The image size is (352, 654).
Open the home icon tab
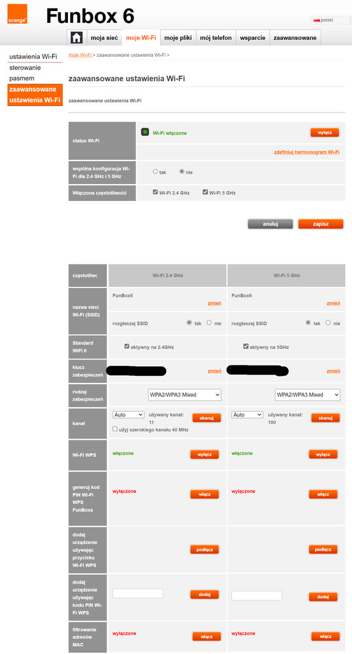point(77,37)
